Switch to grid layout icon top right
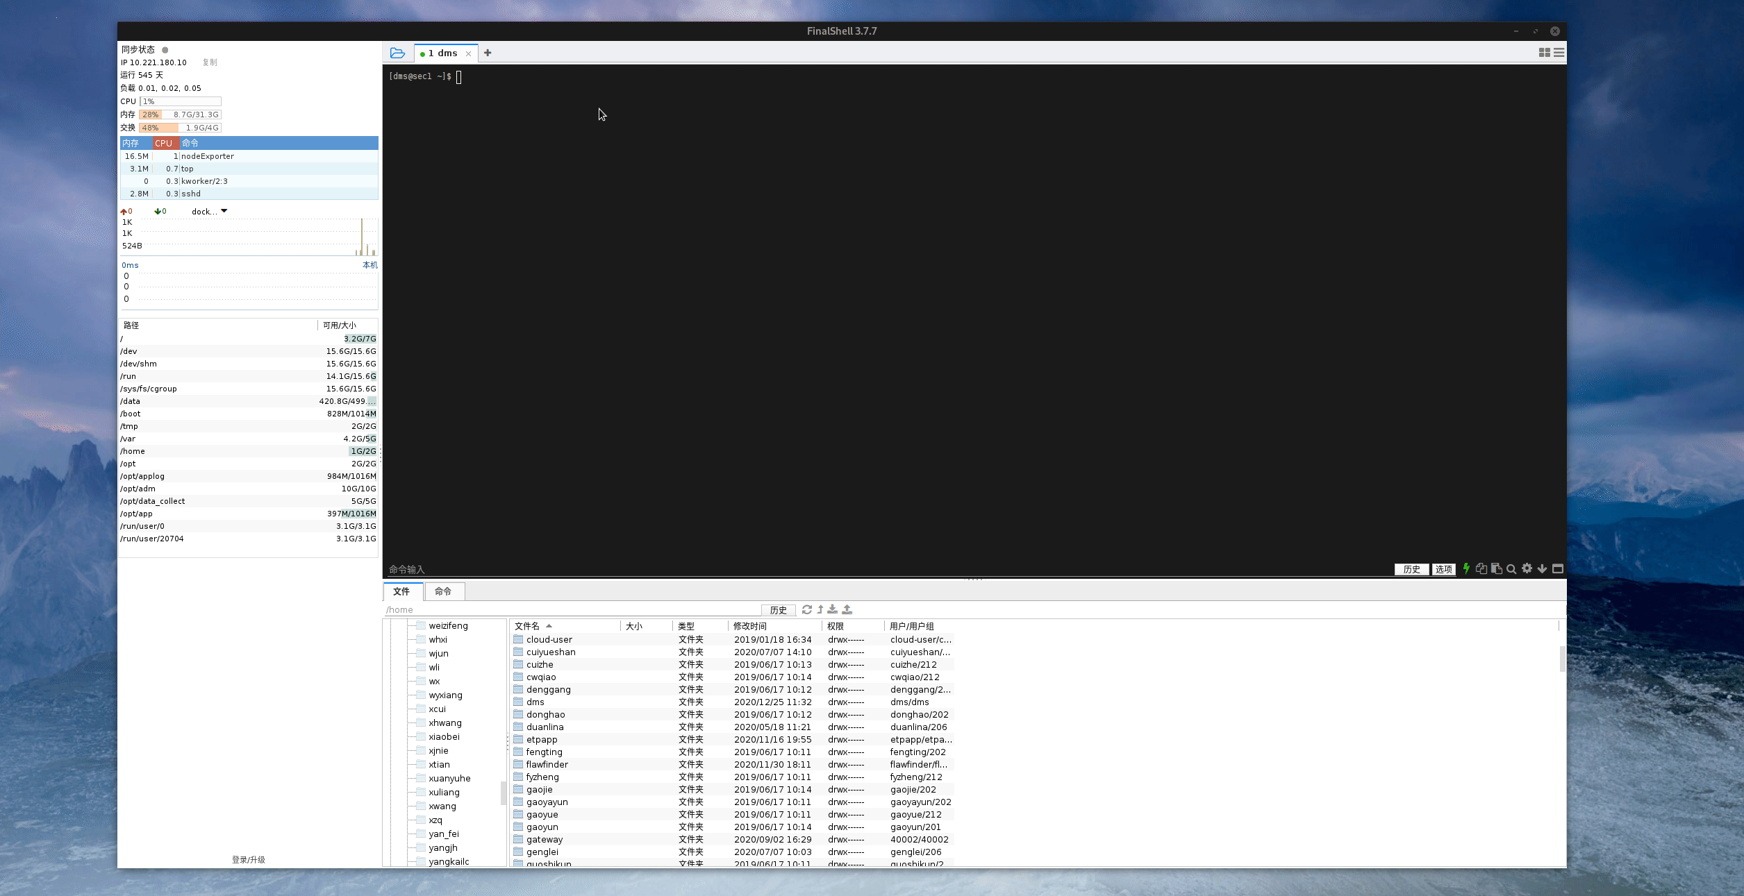This screenshot has width=1744, height=896. (x=1543, y=53)
